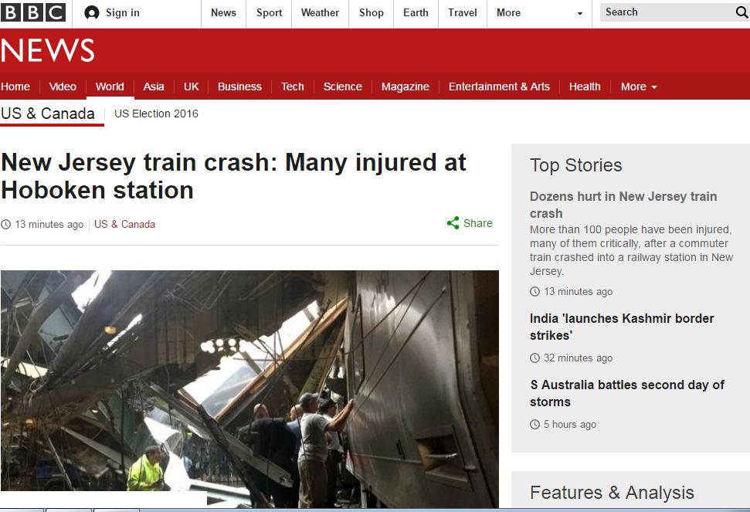This screenshot has width=750, height=512.
Task: Open the Weather menu item
Action: click(x=320, y=13)
